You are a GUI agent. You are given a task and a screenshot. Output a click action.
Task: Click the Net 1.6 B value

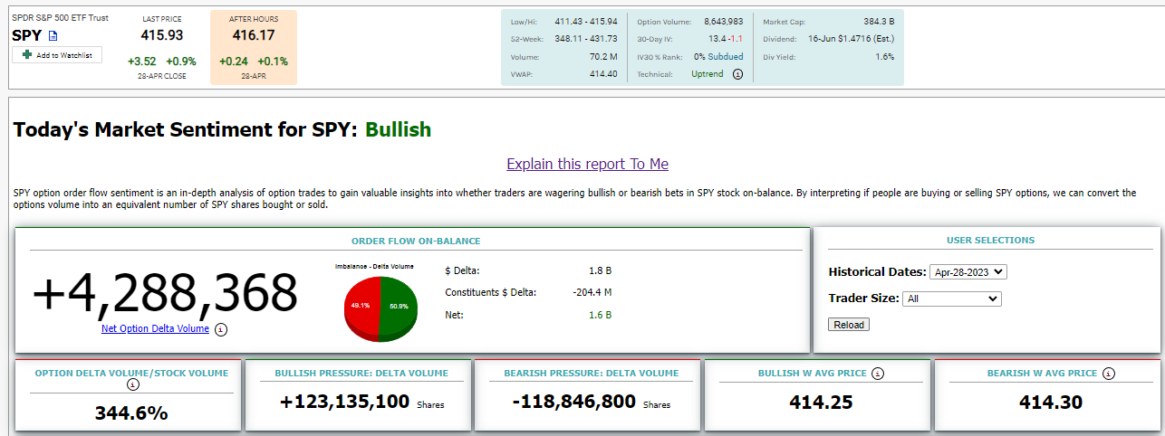coord(602,315)
